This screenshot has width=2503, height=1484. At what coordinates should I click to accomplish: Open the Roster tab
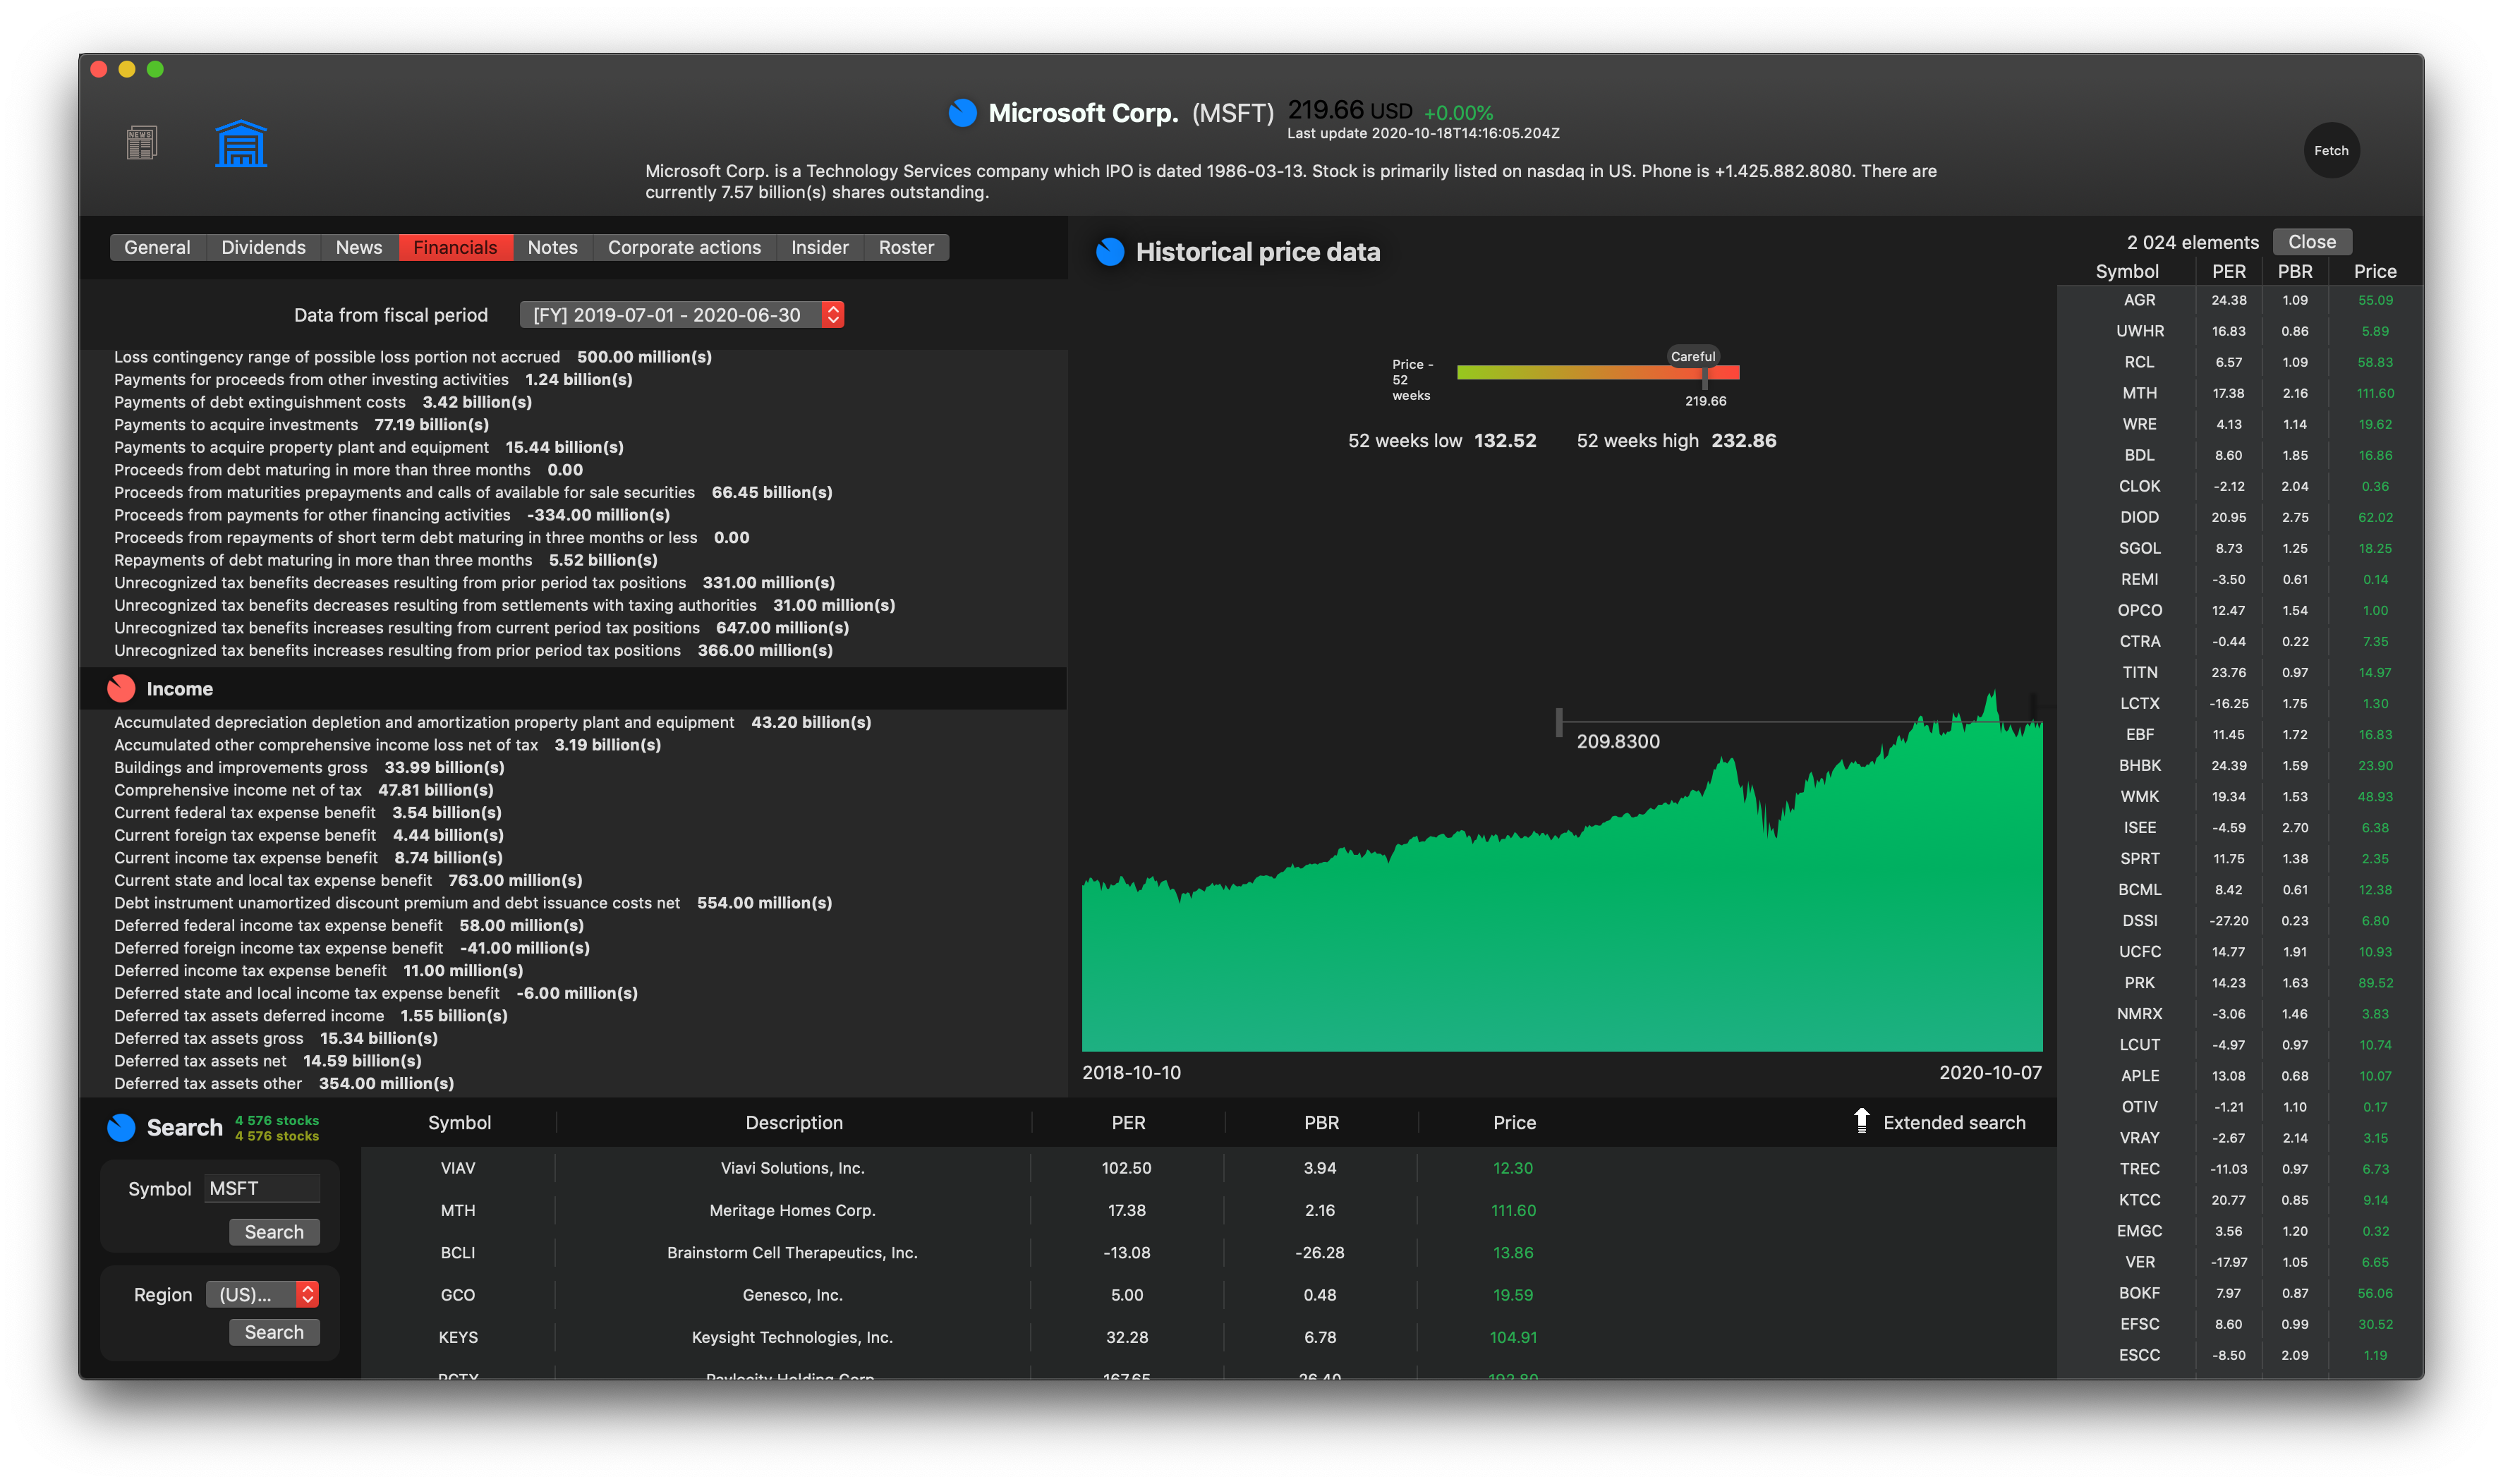[x=906, y=247]
